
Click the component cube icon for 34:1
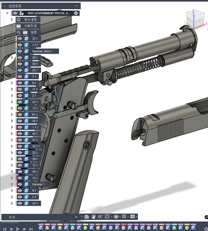point(26,203)
